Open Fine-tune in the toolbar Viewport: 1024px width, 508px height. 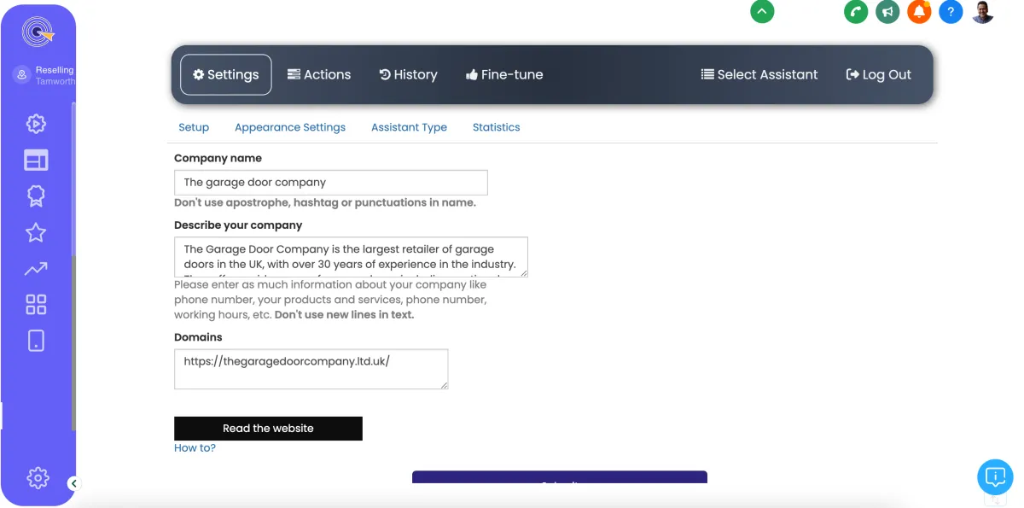(504, 75)
